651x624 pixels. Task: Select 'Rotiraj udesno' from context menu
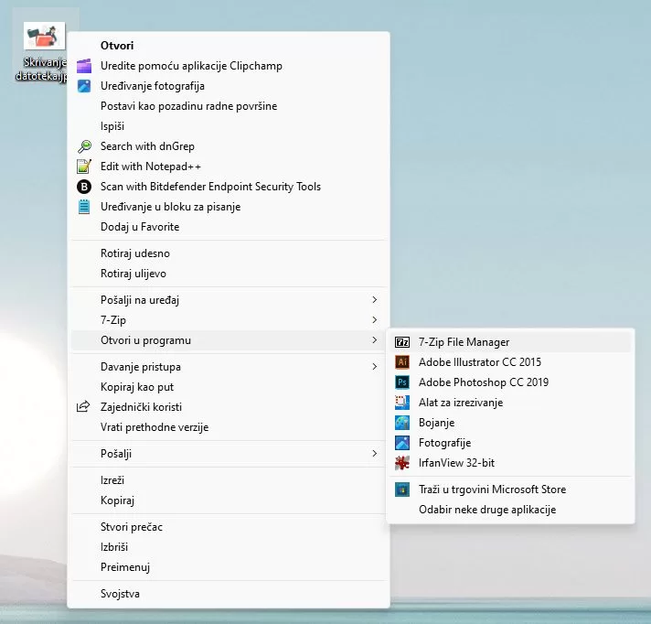134,253
